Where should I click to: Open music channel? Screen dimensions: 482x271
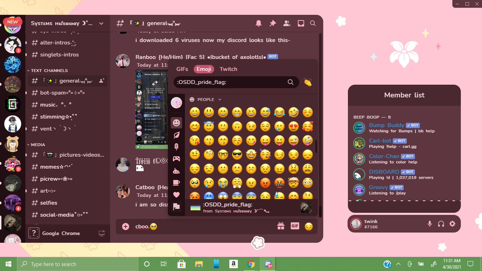(67, 105)
